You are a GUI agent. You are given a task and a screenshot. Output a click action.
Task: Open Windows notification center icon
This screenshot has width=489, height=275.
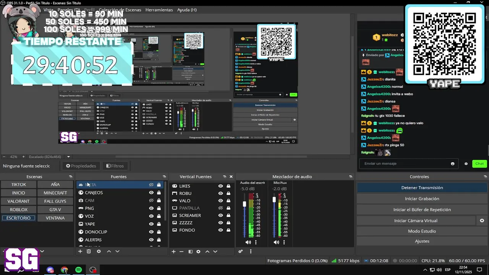click(480, 270)
